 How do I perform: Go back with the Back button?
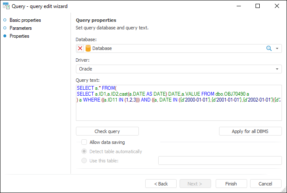click(x=161, y=184)
